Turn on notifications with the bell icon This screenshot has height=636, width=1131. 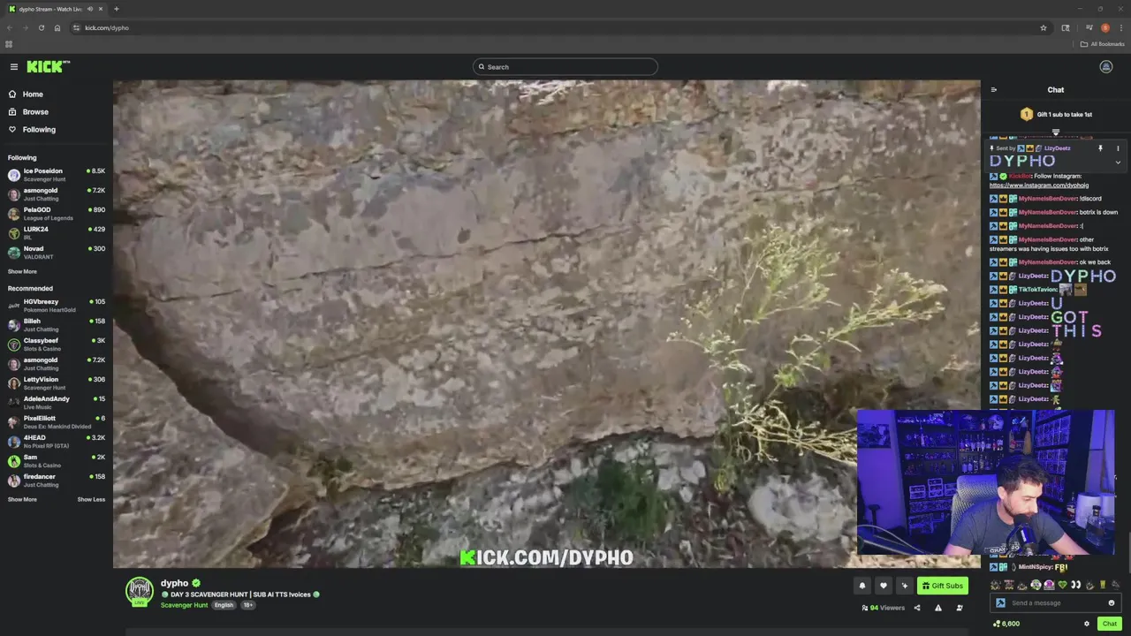pos(862,586)
